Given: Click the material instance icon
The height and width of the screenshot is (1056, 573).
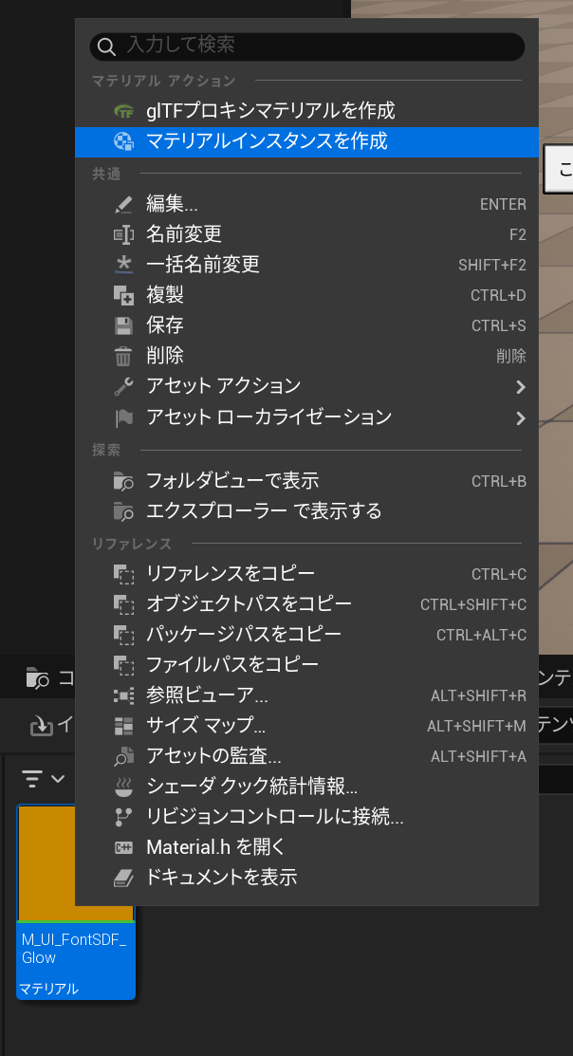Looking at the screenshot, I should click(123, 141).
